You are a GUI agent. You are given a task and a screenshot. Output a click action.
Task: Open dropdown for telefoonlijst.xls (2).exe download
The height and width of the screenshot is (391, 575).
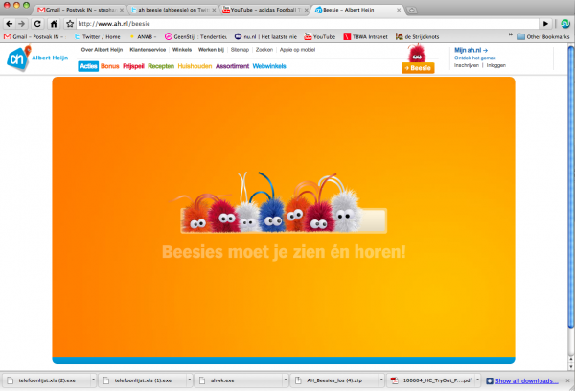pos(93,380)
